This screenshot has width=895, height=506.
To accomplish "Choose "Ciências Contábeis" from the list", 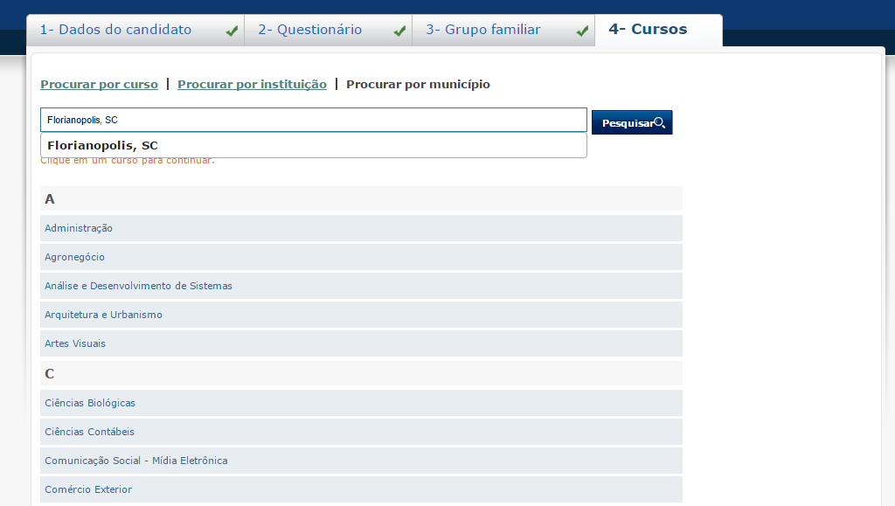I will [x=89, y=432].
